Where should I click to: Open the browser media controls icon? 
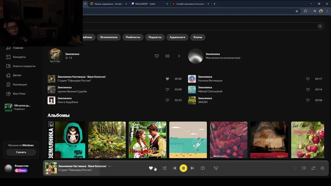click(315, 11)
